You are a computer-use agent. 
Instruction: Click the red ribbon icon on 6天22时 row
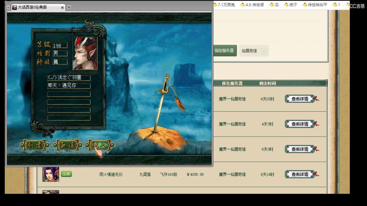[317, 99]
